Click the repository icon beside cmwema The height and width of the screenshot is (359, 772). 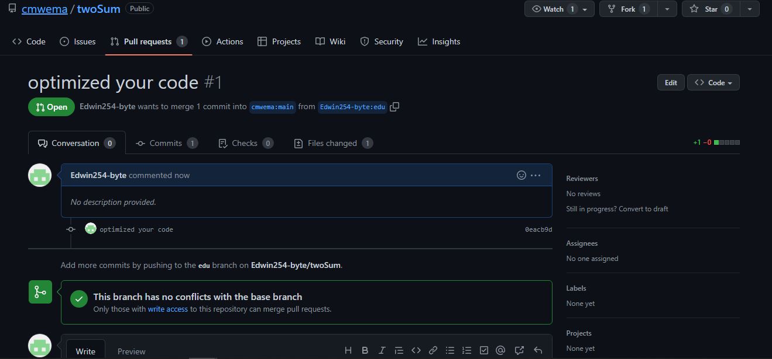12,8
